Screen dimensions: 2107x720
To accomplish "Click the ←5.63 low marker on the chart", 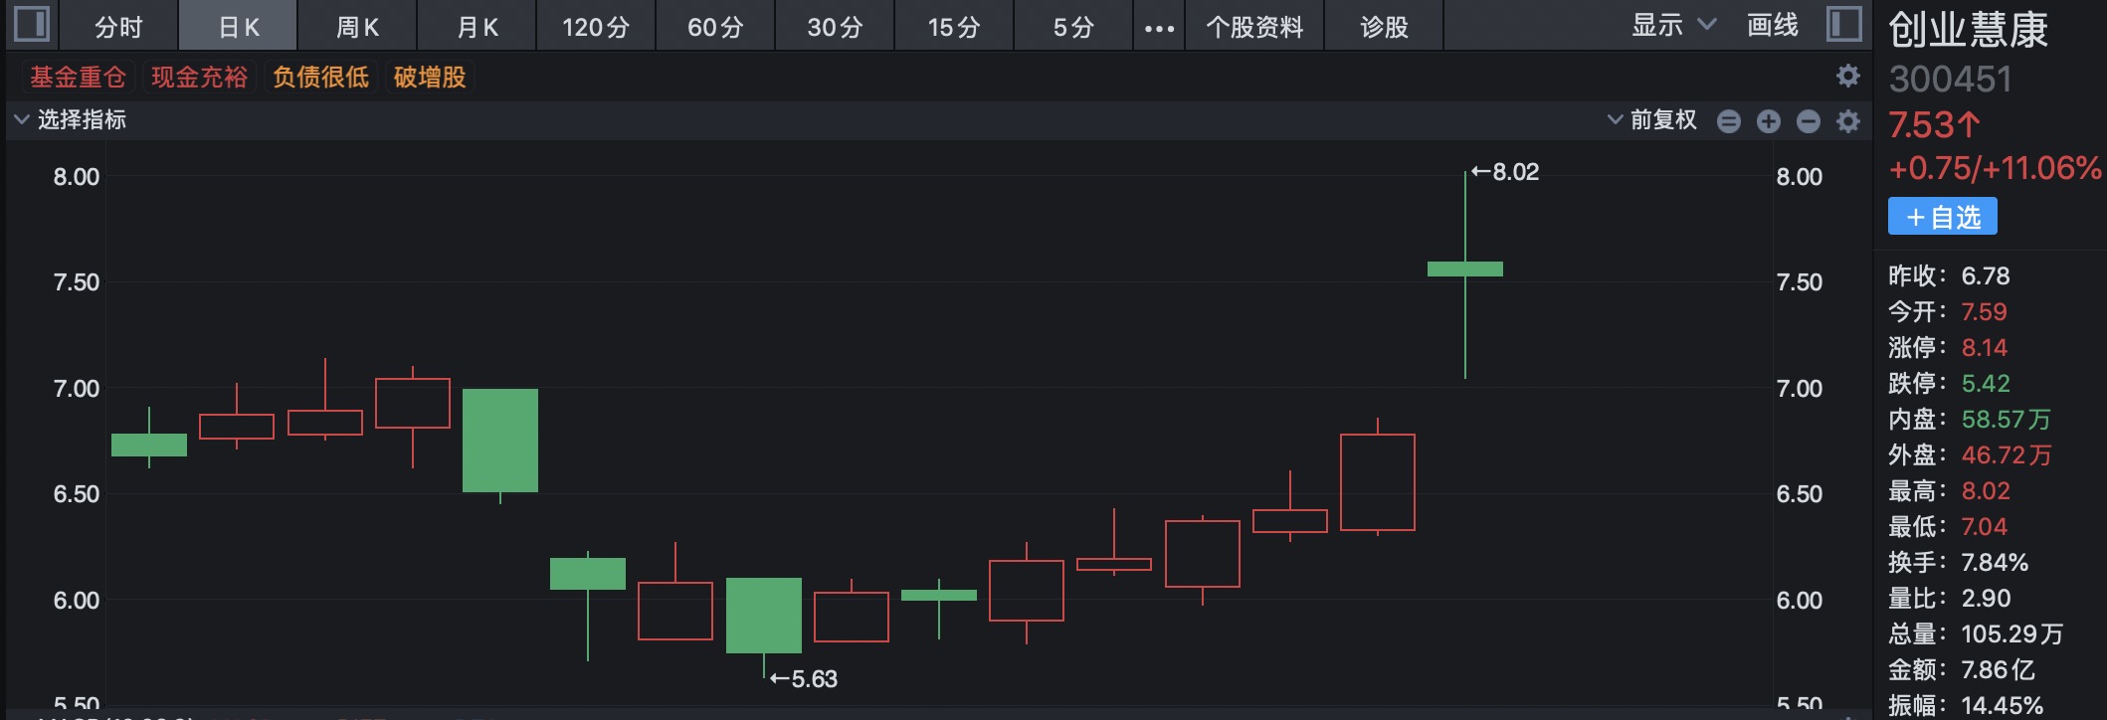I will pos(804,679).
